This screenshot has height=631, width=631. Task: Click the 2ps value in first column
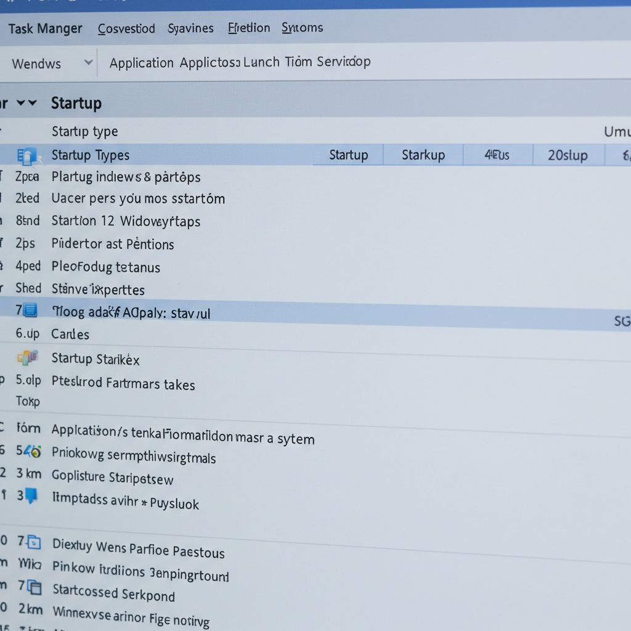25,243
